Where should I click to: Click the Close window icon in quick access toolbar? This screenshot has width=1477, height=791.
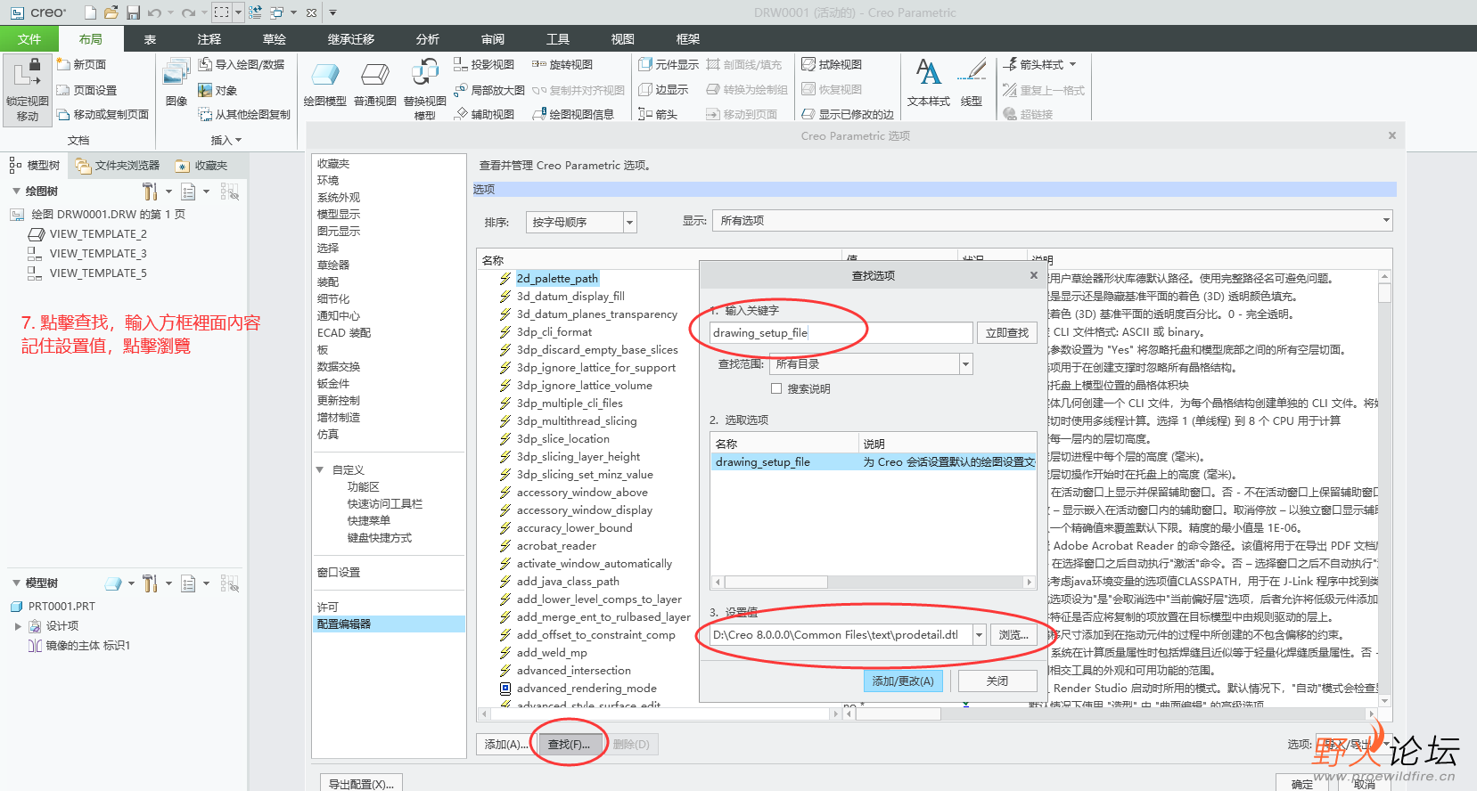tap(311, 12)
